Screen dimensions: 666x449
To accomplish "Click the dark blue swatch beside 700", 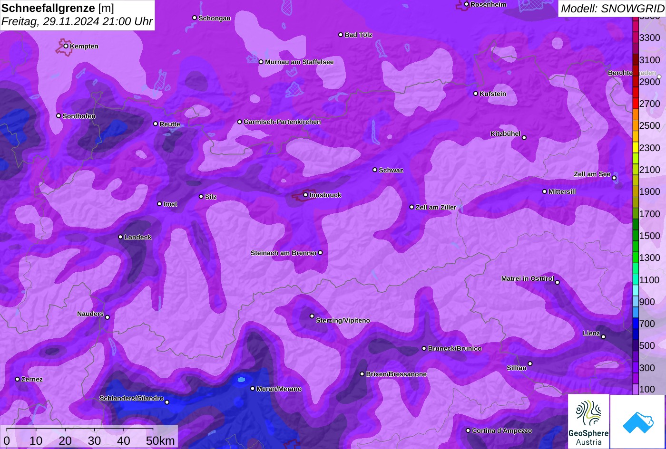I will click(x=636, y=324).
